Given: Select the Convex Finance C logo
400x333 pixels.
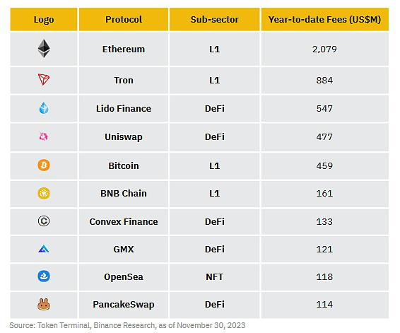Looking at the screenshot, I should click(44, 221).
